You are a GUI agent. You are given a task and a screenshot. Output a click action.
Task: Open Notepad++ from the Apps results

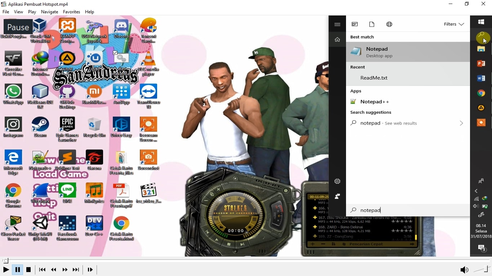408,101
